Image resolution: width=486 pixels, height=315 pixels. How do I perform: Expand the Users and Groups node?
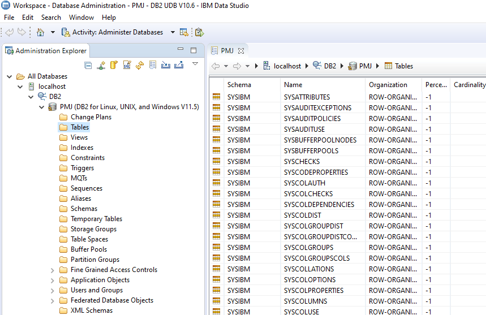point(53,290)
